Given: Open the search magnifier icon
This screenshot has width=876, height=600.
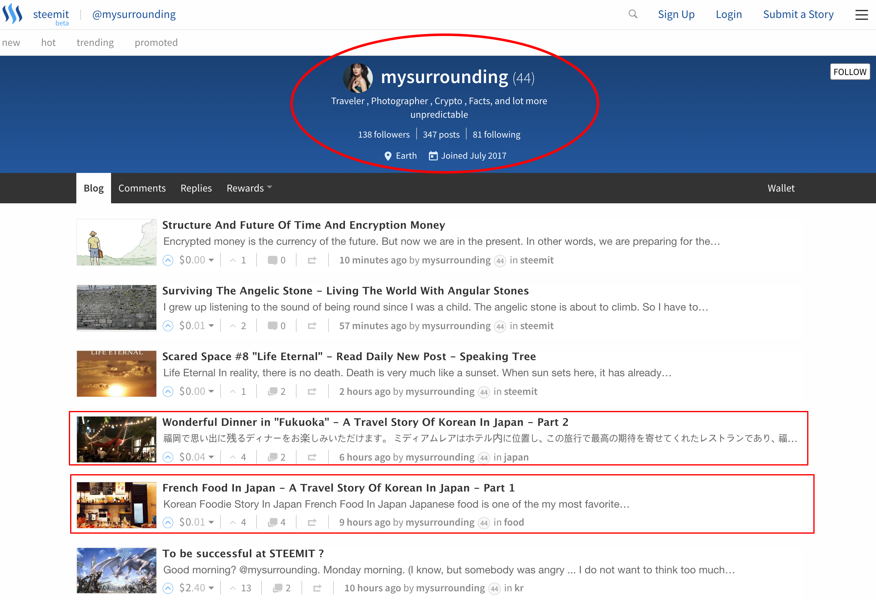Looking at the screenshot, I should [633, 14].
